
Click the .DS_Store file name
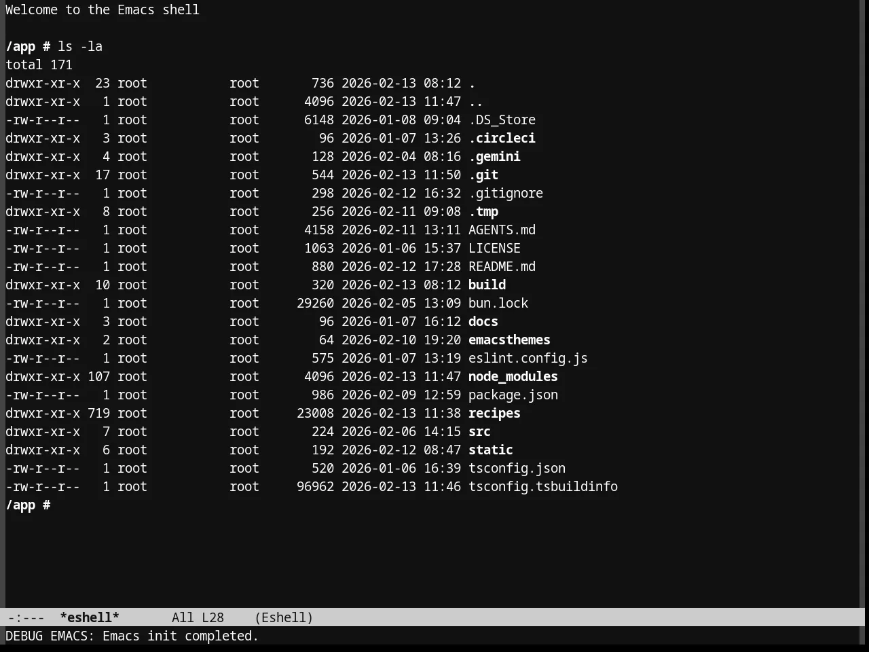(x=502, y=120)
